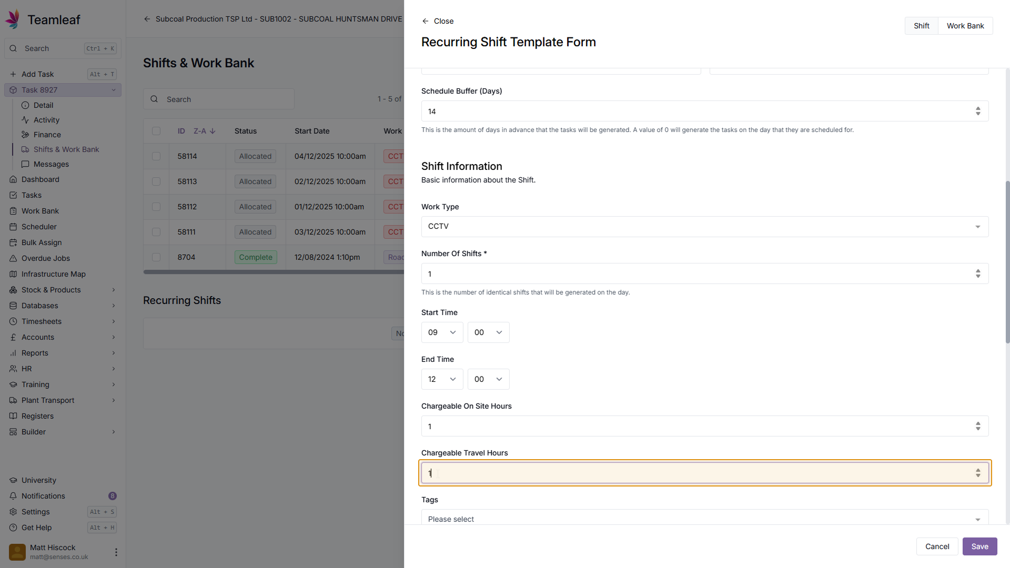Open Finance under Task 8927
This screenshot has height=568, width=1010.
[x=47, y=135]
